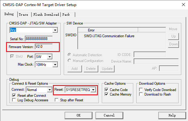The image size is (188, 121).
Task: Switch to the Trace tab
Action: (23, 15)
